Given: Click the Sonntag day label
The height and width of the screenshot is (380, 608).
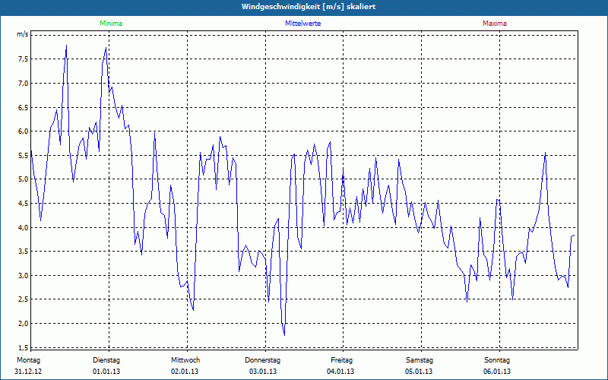Looking at the screenshot, I should pos(497,360).
